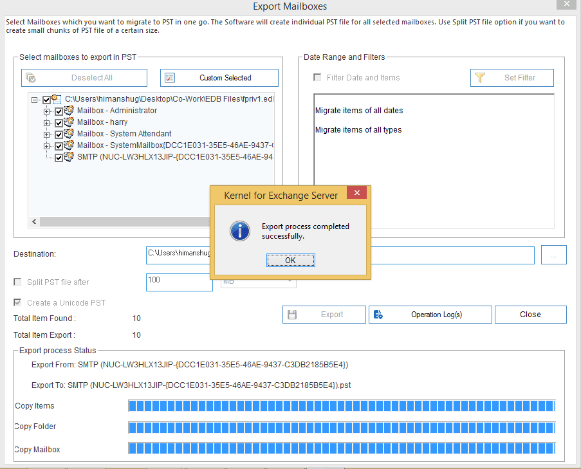Enable the Filter Date and Items checkbox
This screenshot has height=469, width=581.
tap(317, 77)
